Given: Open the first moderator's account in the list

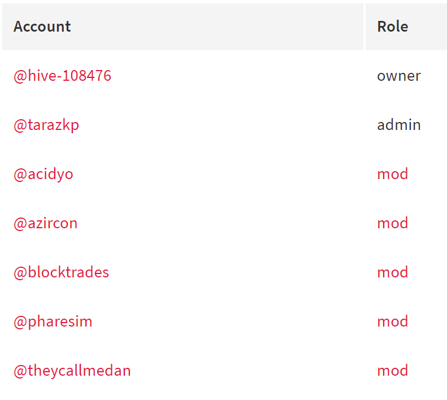Looking at the screenshot, I should pos(44,175).
